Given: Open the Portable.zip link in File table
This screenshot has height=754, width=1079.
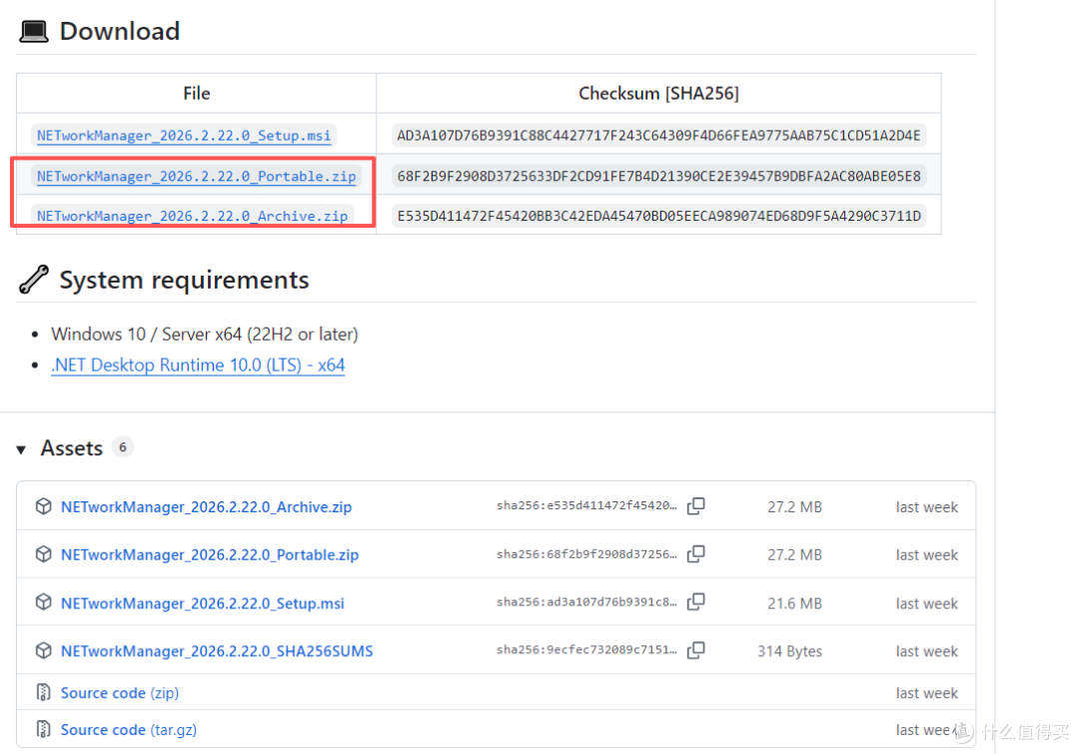Looking at the screenshot, I should pyautogui.click(x=196, y=176).
